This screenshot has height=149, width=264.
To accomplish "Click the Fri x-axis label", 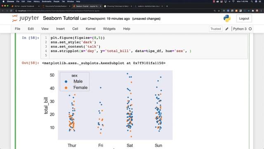I will (x=101, y=145).
